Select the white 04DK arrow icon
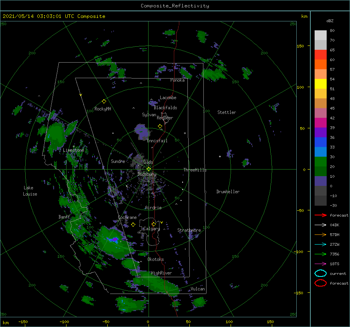 click(320, 225)
